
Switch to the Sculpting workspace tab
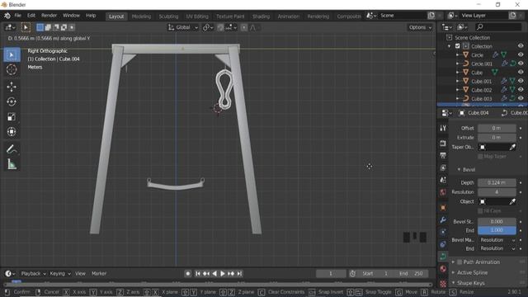168,16
